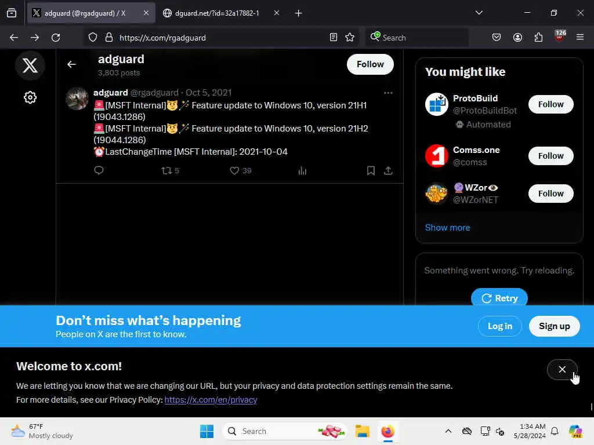Expand the list all tabs chevron
The height and width of the screenshot is (445, 594).
coord(479,13)
